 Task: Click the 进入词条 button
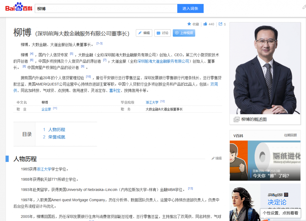[x=190, y=8]
